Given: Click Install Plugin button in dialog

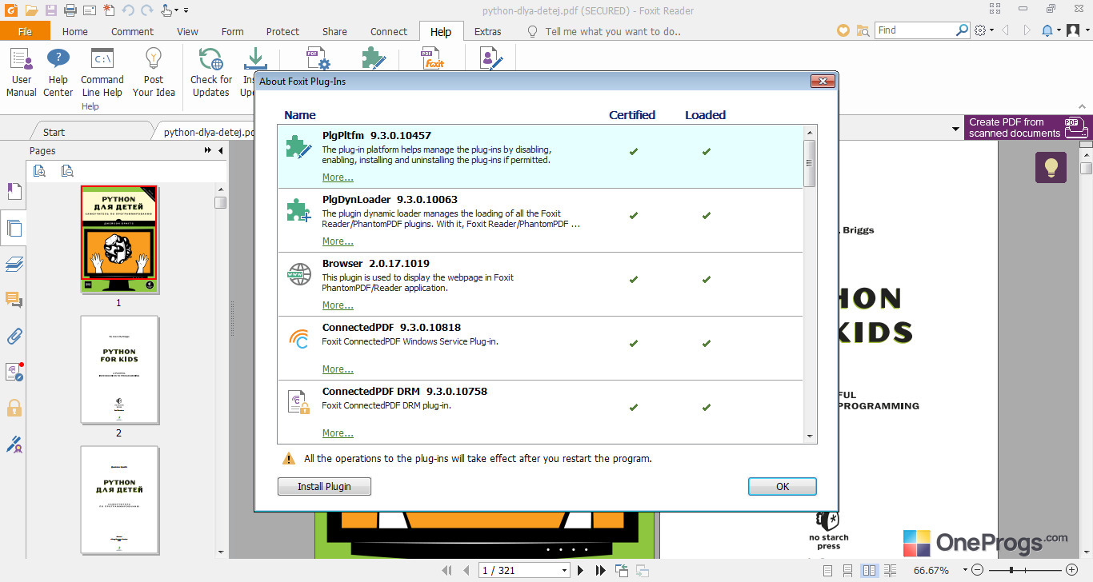Looking at the screenshot, I should tap(325, 486).
